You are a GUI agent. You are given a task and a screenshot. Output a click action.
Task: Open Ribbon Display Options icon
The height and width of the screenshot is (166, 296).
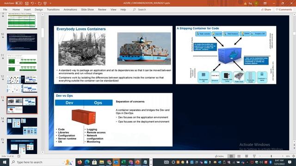(265, 3)
